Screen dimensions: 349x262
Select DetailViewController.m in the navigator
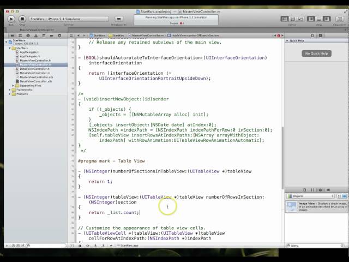pos(35,73)
